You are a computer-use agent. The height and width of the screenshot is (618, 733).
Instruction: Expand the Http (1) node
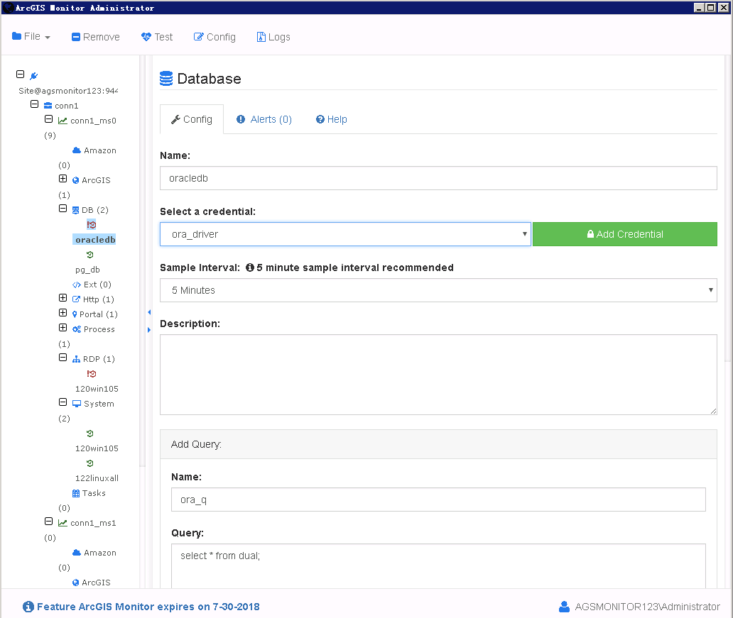63,297
